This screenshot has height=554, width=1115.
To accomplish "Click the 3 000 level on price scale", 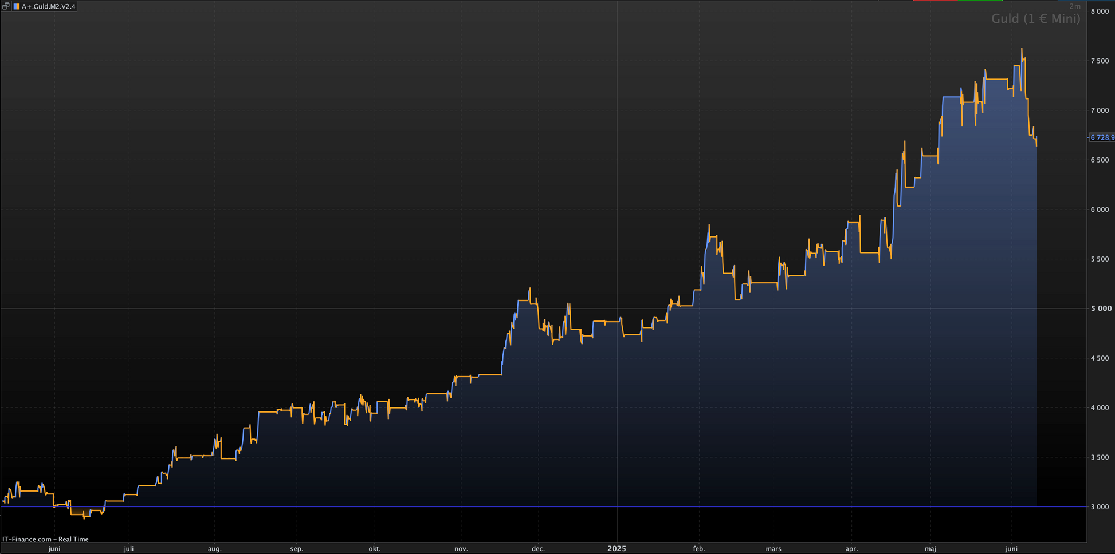I will 1100,507.
